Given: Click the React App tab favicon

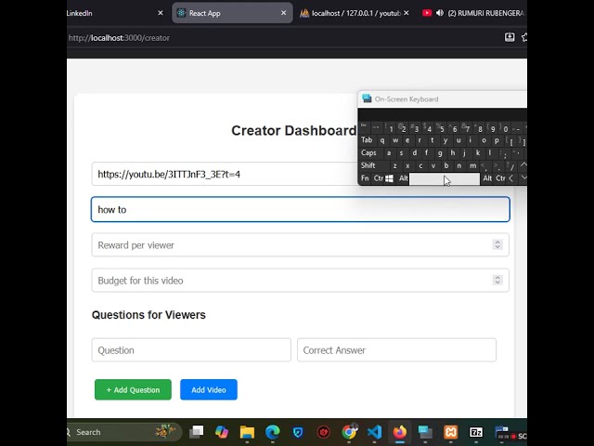Looking at the screenshot, I should [x=181, y=13].
